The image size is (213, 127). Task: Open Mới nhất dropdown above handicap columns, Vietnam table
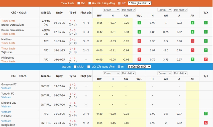click(x=180, y=73)
